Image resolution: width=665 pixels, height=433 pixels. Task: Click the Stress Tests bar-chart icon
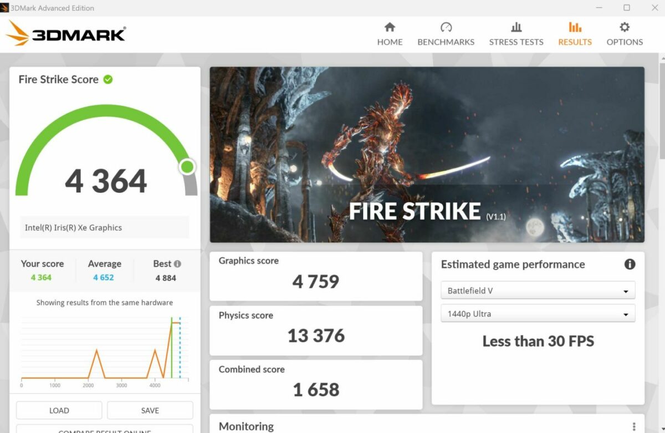516,27
